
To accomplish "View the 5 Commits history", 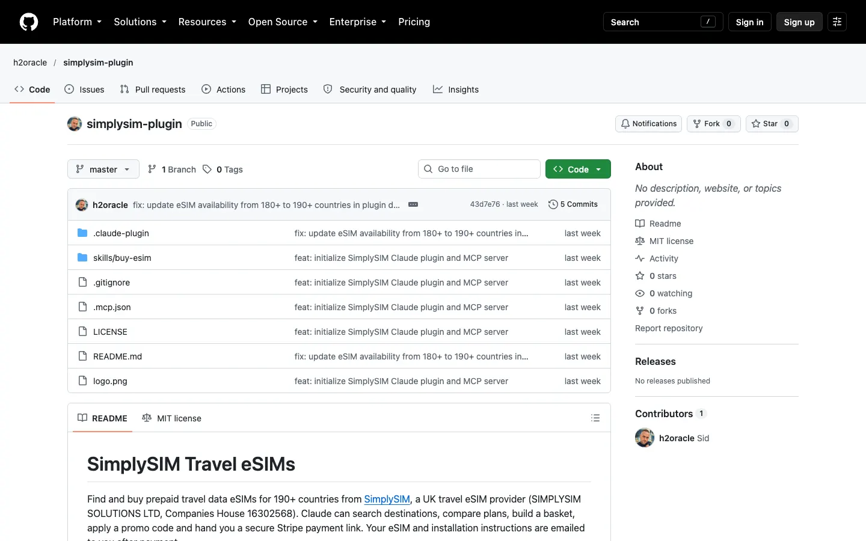I will 573,204.
